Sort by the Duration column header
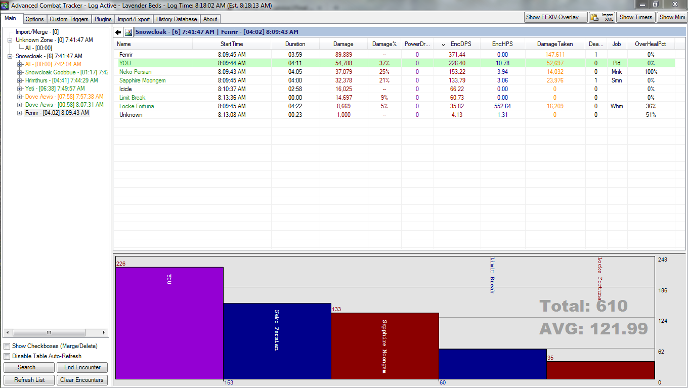The height and width of the screenshot is (388, 688). coord(295,44)
